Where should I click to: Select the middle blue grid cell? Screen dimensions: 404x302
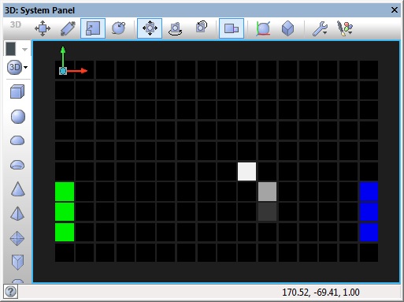coord(369,212)
